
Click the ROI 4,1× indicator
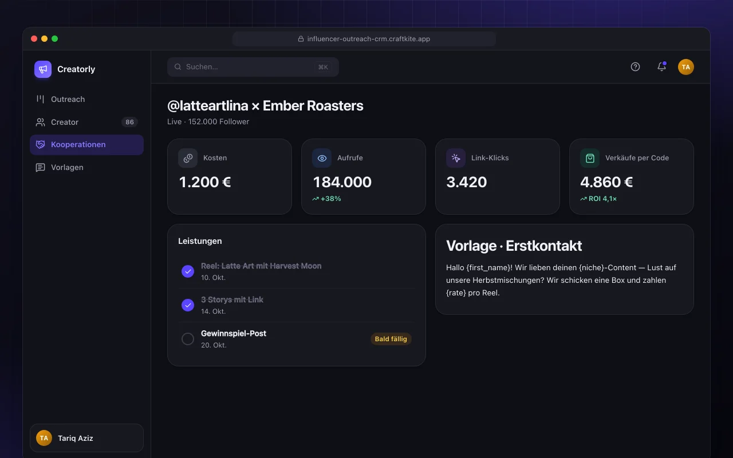pos(598,199)
